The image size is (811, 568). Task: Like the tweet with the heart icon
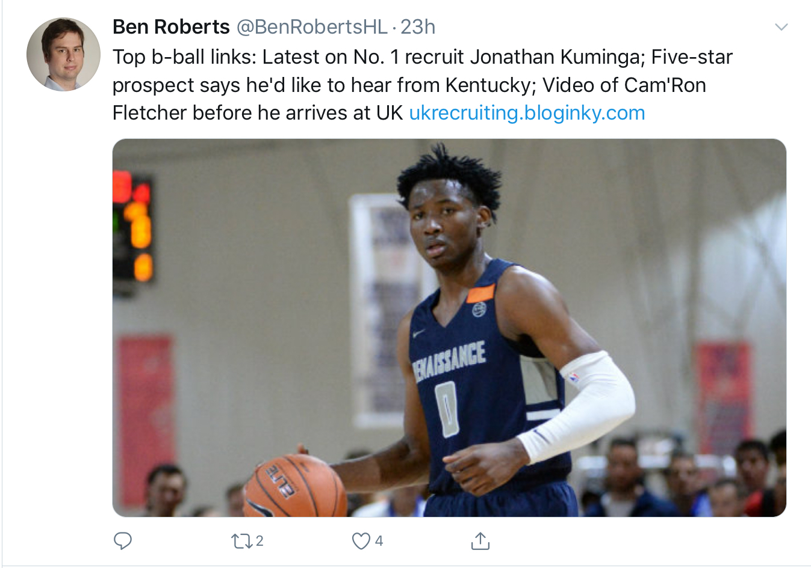361,541
